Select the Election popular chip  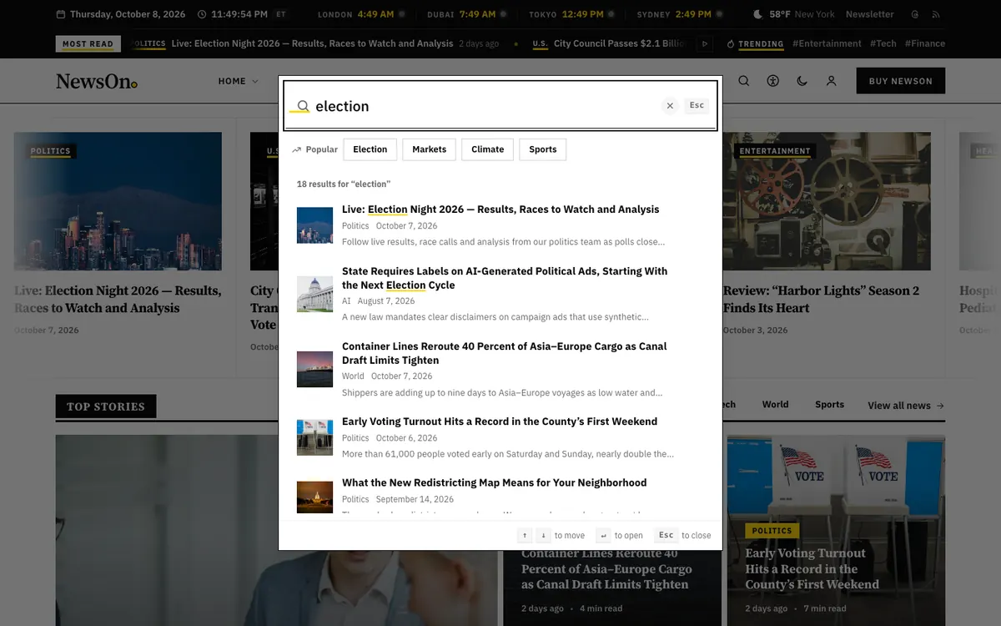pos(370,149)
